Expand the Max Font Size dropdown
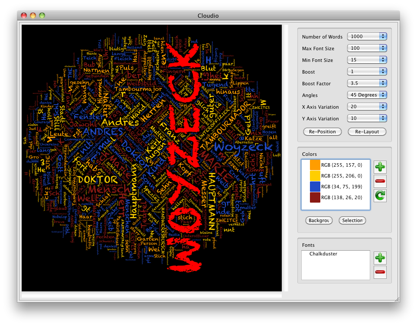Image resolution: width=417 pixels, height=326 pixels. click(367, 48)
